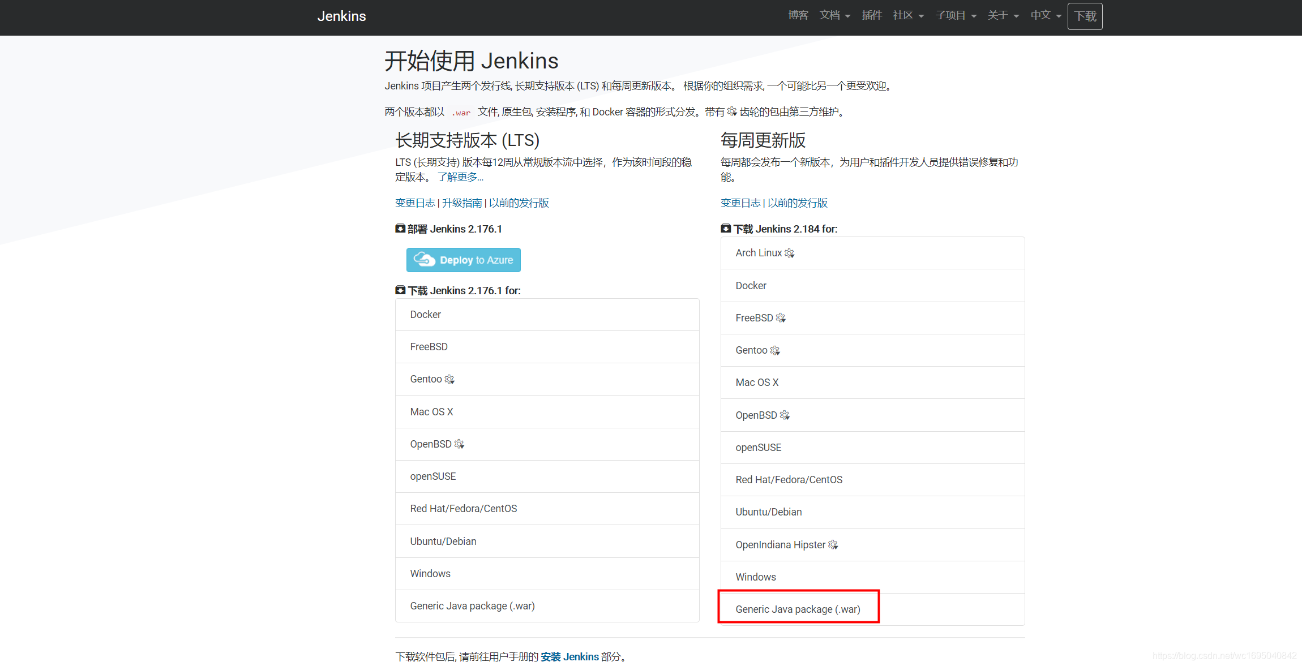This screenshot has width=1302, height=666.
Task: Open the 插件 page from the navbar
Action: pos(872,15)
